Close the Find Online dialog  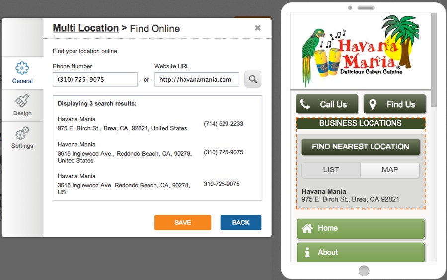pos(258,28)
